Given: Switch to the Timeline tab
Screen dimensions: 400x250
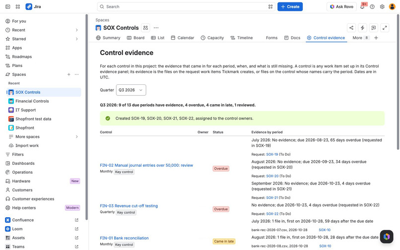Looking at the screenshot, I should [241, 38].
